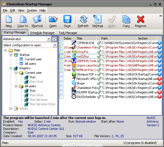The height and width of the screenshot is (147, 164).
Task: Uncheck the nod32kui checkbox
Action: 61,56
